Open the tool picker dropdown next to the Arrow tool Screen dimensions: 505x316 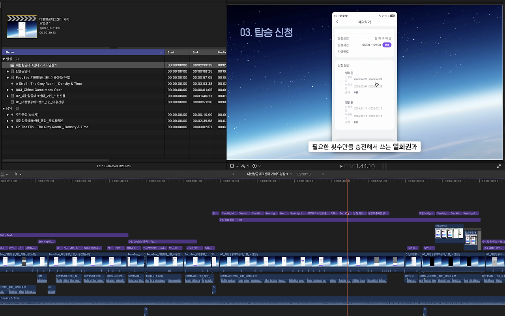[21, 174]
